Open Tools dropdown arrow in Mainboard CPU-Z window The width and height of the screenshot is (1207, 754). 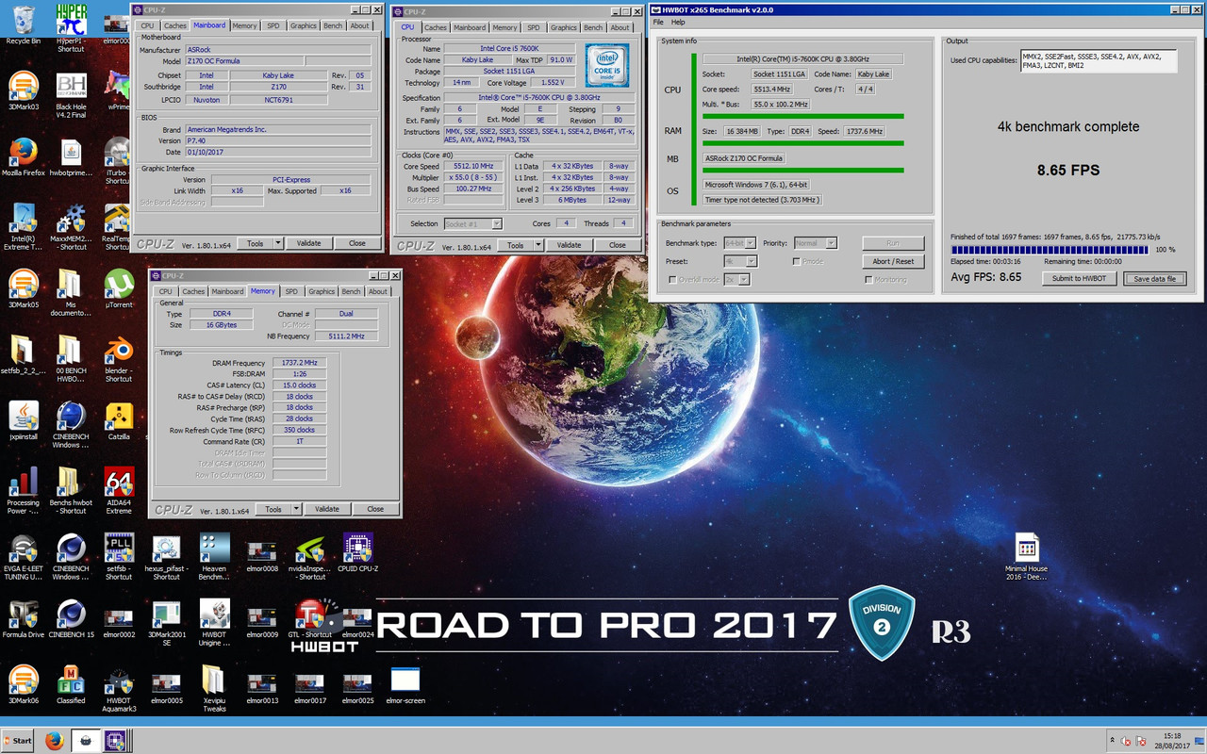click(x=280, y=243)
